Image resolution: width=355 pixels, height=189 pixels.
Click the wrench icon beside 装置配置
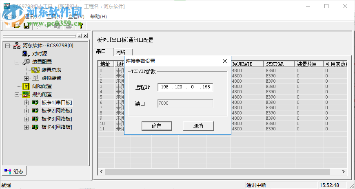[26, 62]
